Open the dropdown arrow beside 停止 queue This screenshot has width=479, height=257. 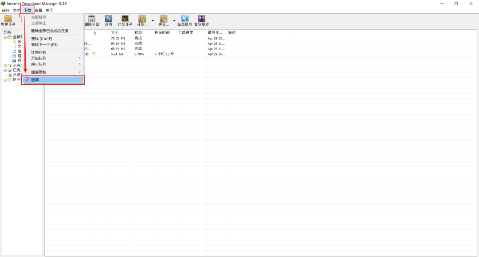[x=174, y=20]
